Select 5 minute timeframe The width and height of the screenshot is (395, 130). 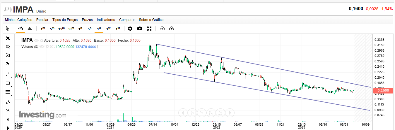52,29
